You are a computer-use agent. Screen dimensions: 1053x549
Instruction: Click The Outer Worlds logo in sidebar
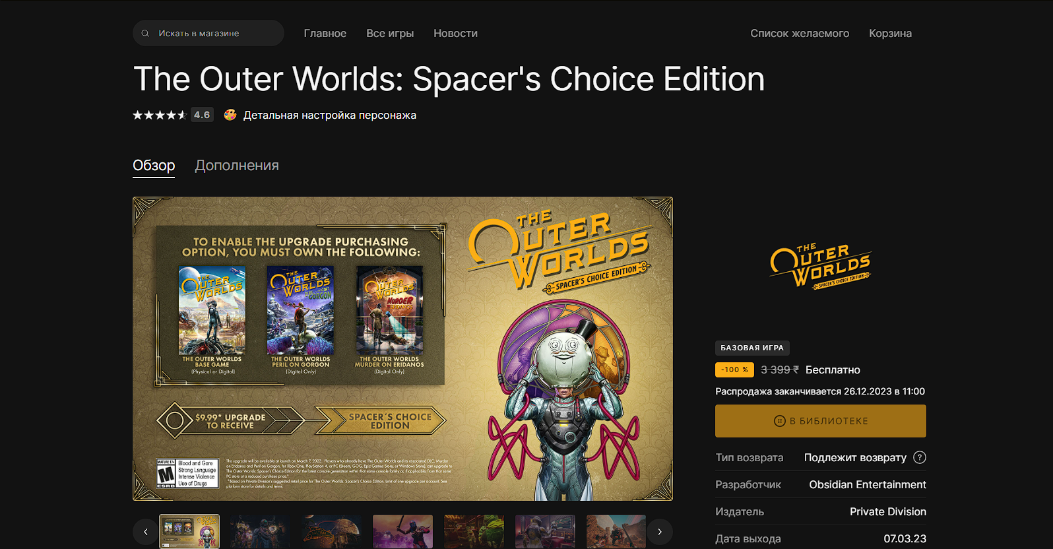(x=821, y=266)
